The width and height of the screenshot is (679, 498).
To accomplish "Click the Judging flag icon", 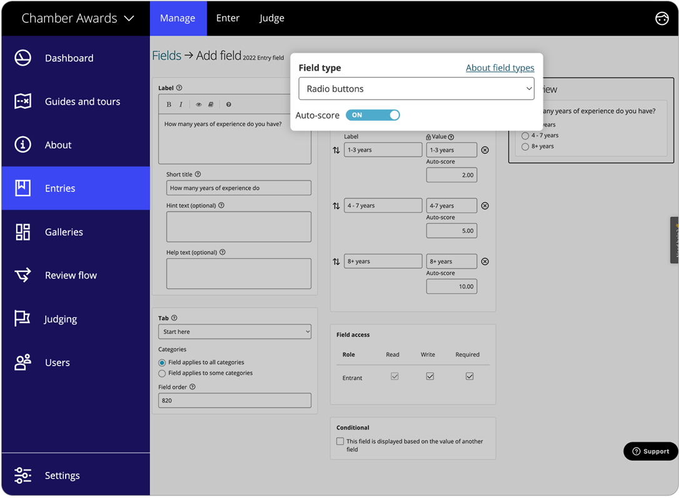I will tap(23, 319).
